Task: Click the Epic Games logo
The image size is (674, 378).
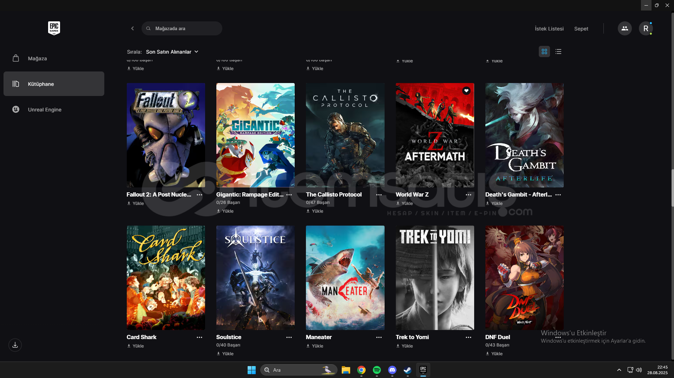Action: click(x=54, y=28)
